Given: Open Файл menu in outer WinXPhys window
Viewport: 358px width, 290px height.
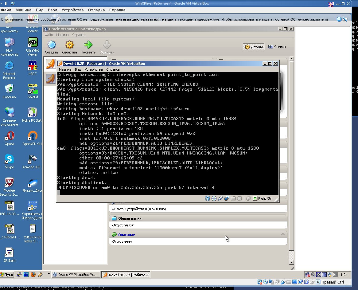Looking at the screenshot, I should click(6, 10).
